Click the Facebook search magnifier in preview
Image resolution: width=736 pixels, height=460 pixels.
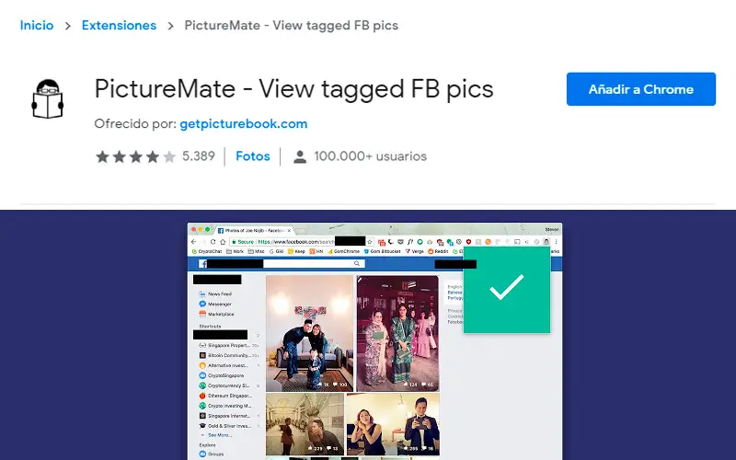click(x=357, y=264)
